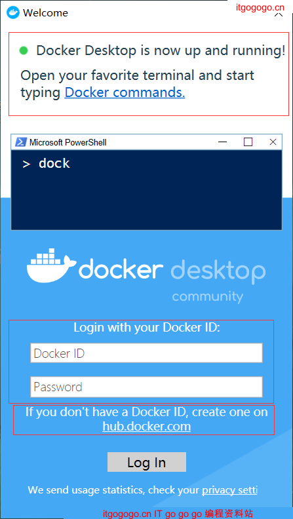Click the maximize icon of the PowerShell preview
293x519 pixels.
coord(248,142)
